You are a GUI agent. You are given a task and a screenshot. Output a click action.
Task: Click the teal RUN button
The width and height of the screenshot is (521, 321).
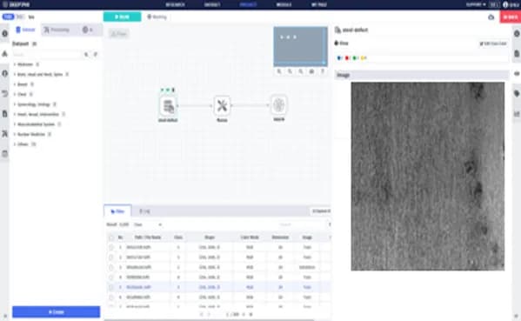tap(122, 17)
